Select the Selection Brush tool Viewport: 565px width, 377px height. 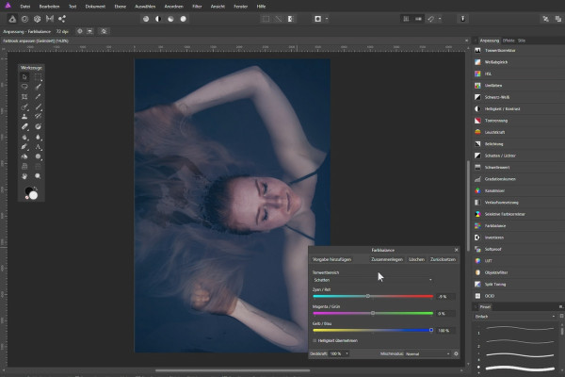click(x=38, y=87)
